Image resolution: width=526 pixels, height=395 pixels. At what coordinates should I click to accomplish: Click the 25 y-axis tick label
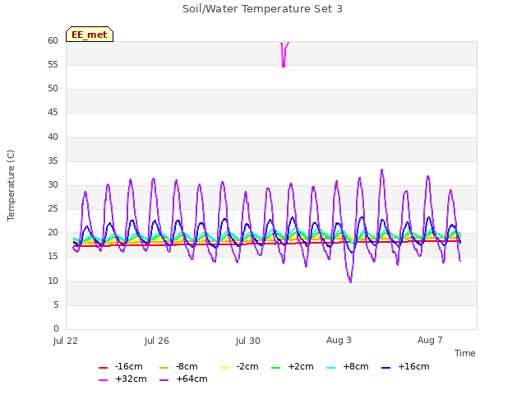[53, 209]
